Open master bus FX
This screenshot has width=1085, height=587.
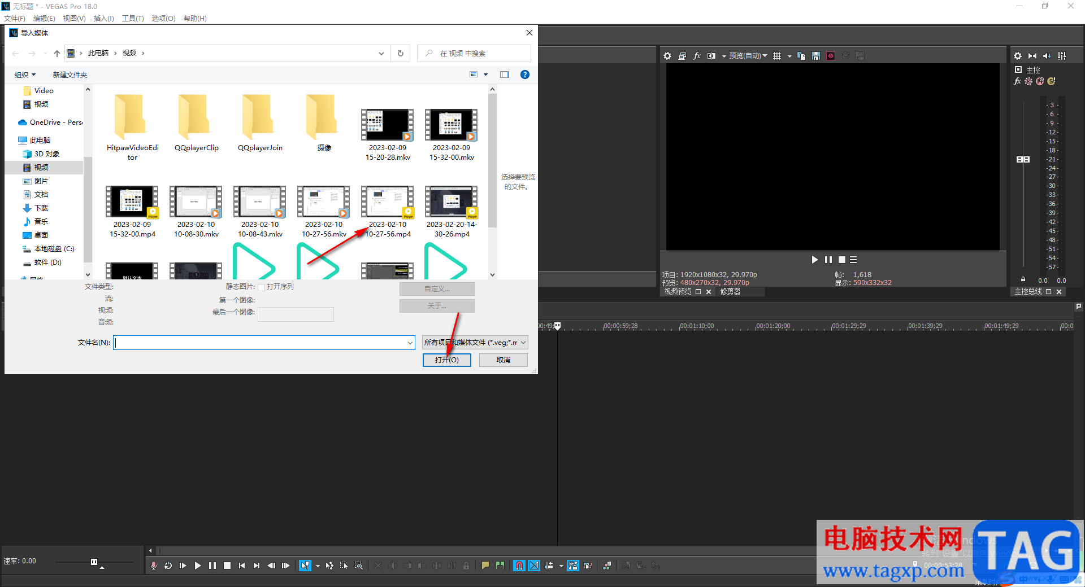(x=1018, y=81)
